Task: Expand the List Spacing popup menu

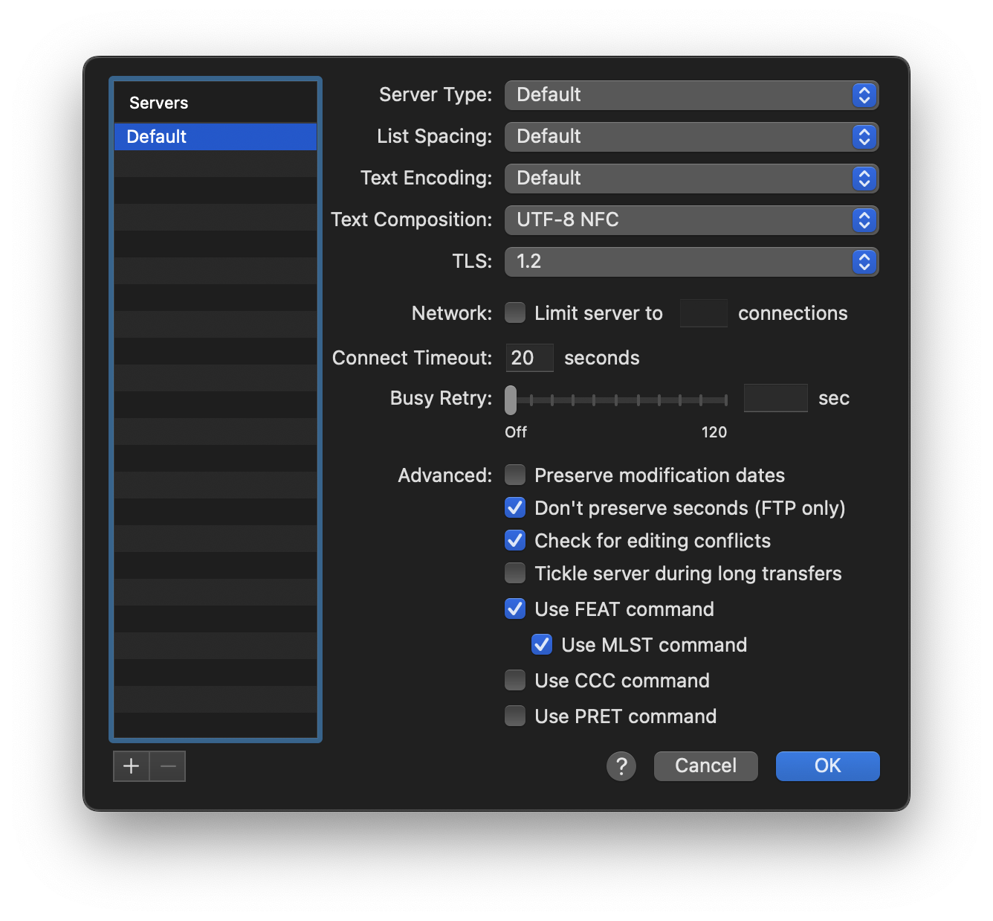Action: pyautogui.click(x=691, y=137)
